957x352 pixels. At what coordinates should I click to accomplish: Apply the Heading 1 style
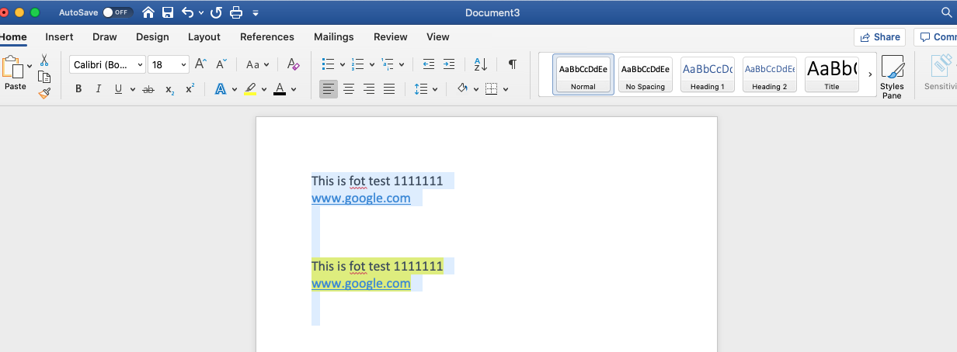tap(708, 74)
